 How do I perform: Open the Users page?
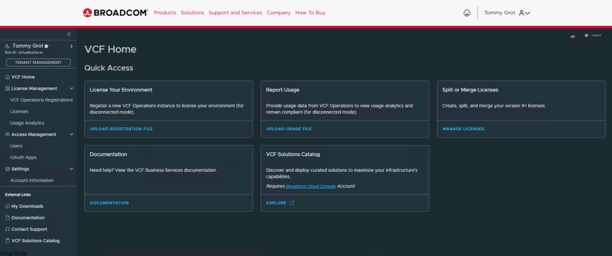click(16, 146)
